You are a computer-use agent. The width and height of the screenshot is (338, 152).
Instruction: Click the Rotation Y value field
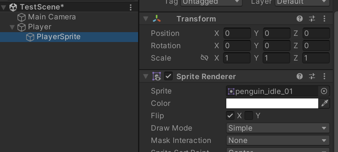pos(277,46)
